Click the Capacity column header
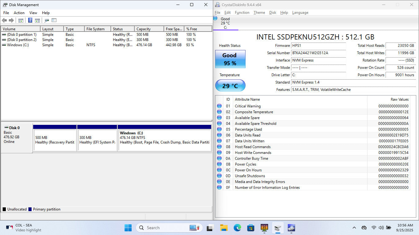The image size is (419, 235). click(144, 29)
